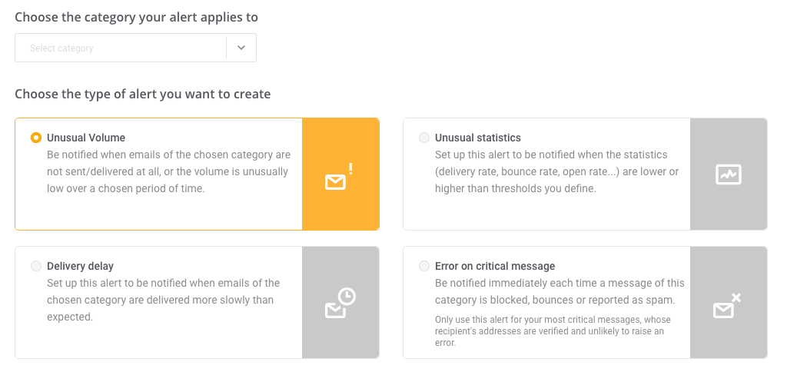Image resolution: width=787 pixels, height=382 pixels.
Task: Click the Unusual statistics card title
Action: pyautogui.click(x=478, y=138)
